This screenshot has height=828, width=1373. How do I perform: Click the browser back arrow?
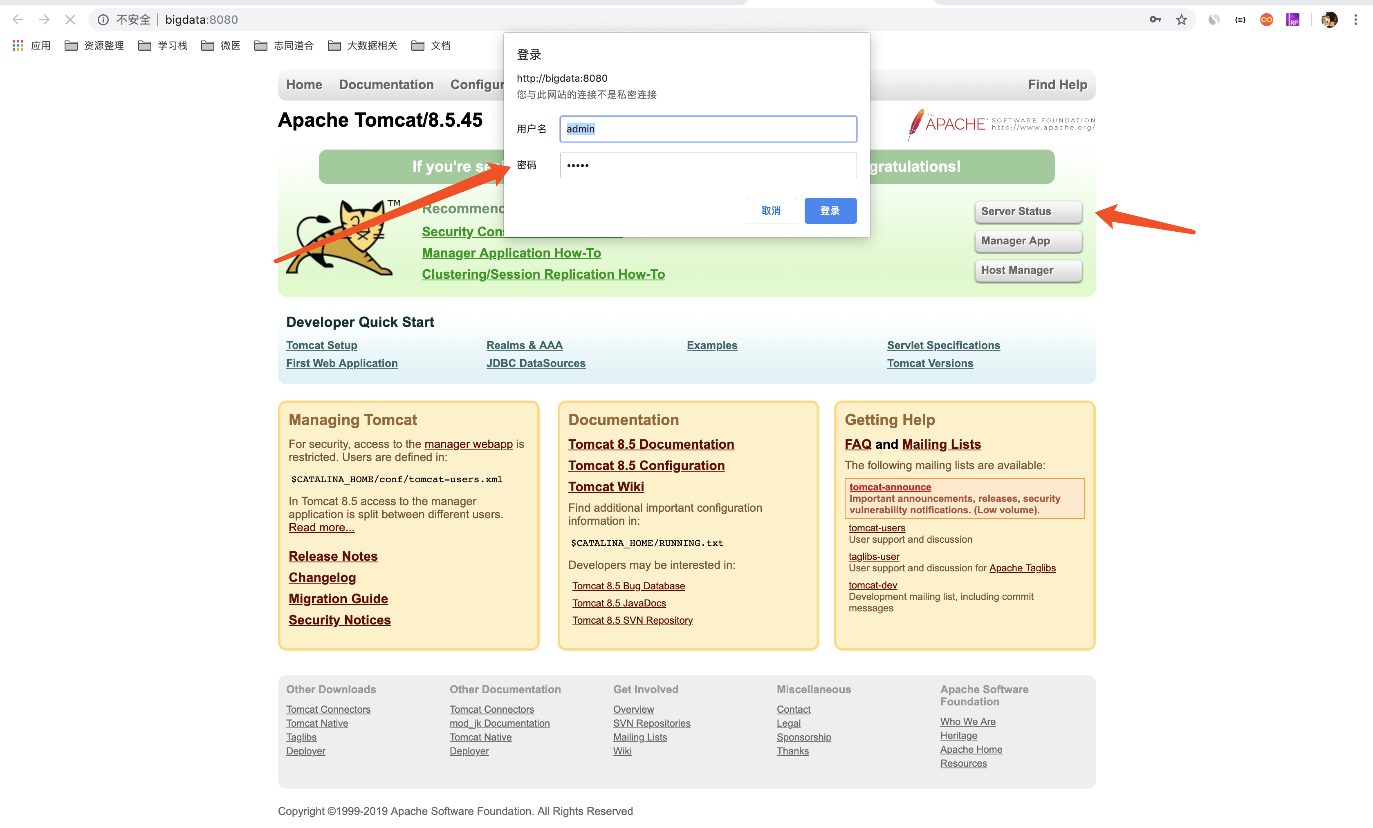pos(18,20)
